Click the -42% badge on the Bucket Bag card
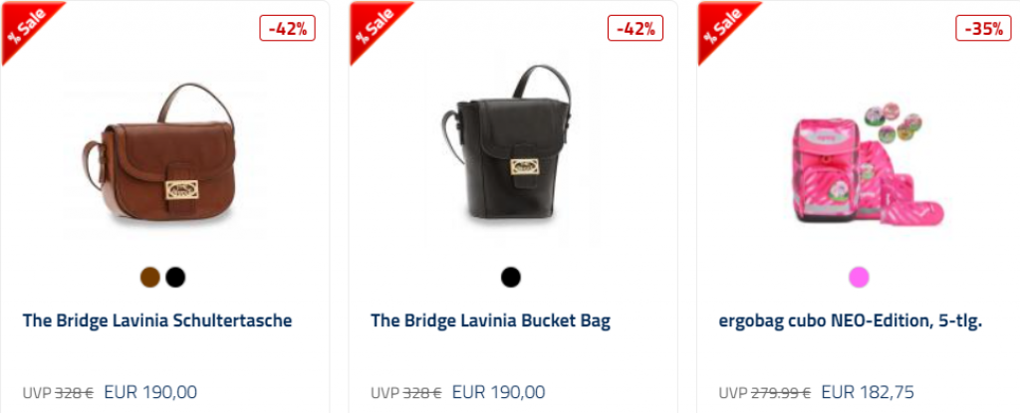Image resolution: width=1020 pixels, height=413 pixels. pyautogui.click(x=636, y=29)
